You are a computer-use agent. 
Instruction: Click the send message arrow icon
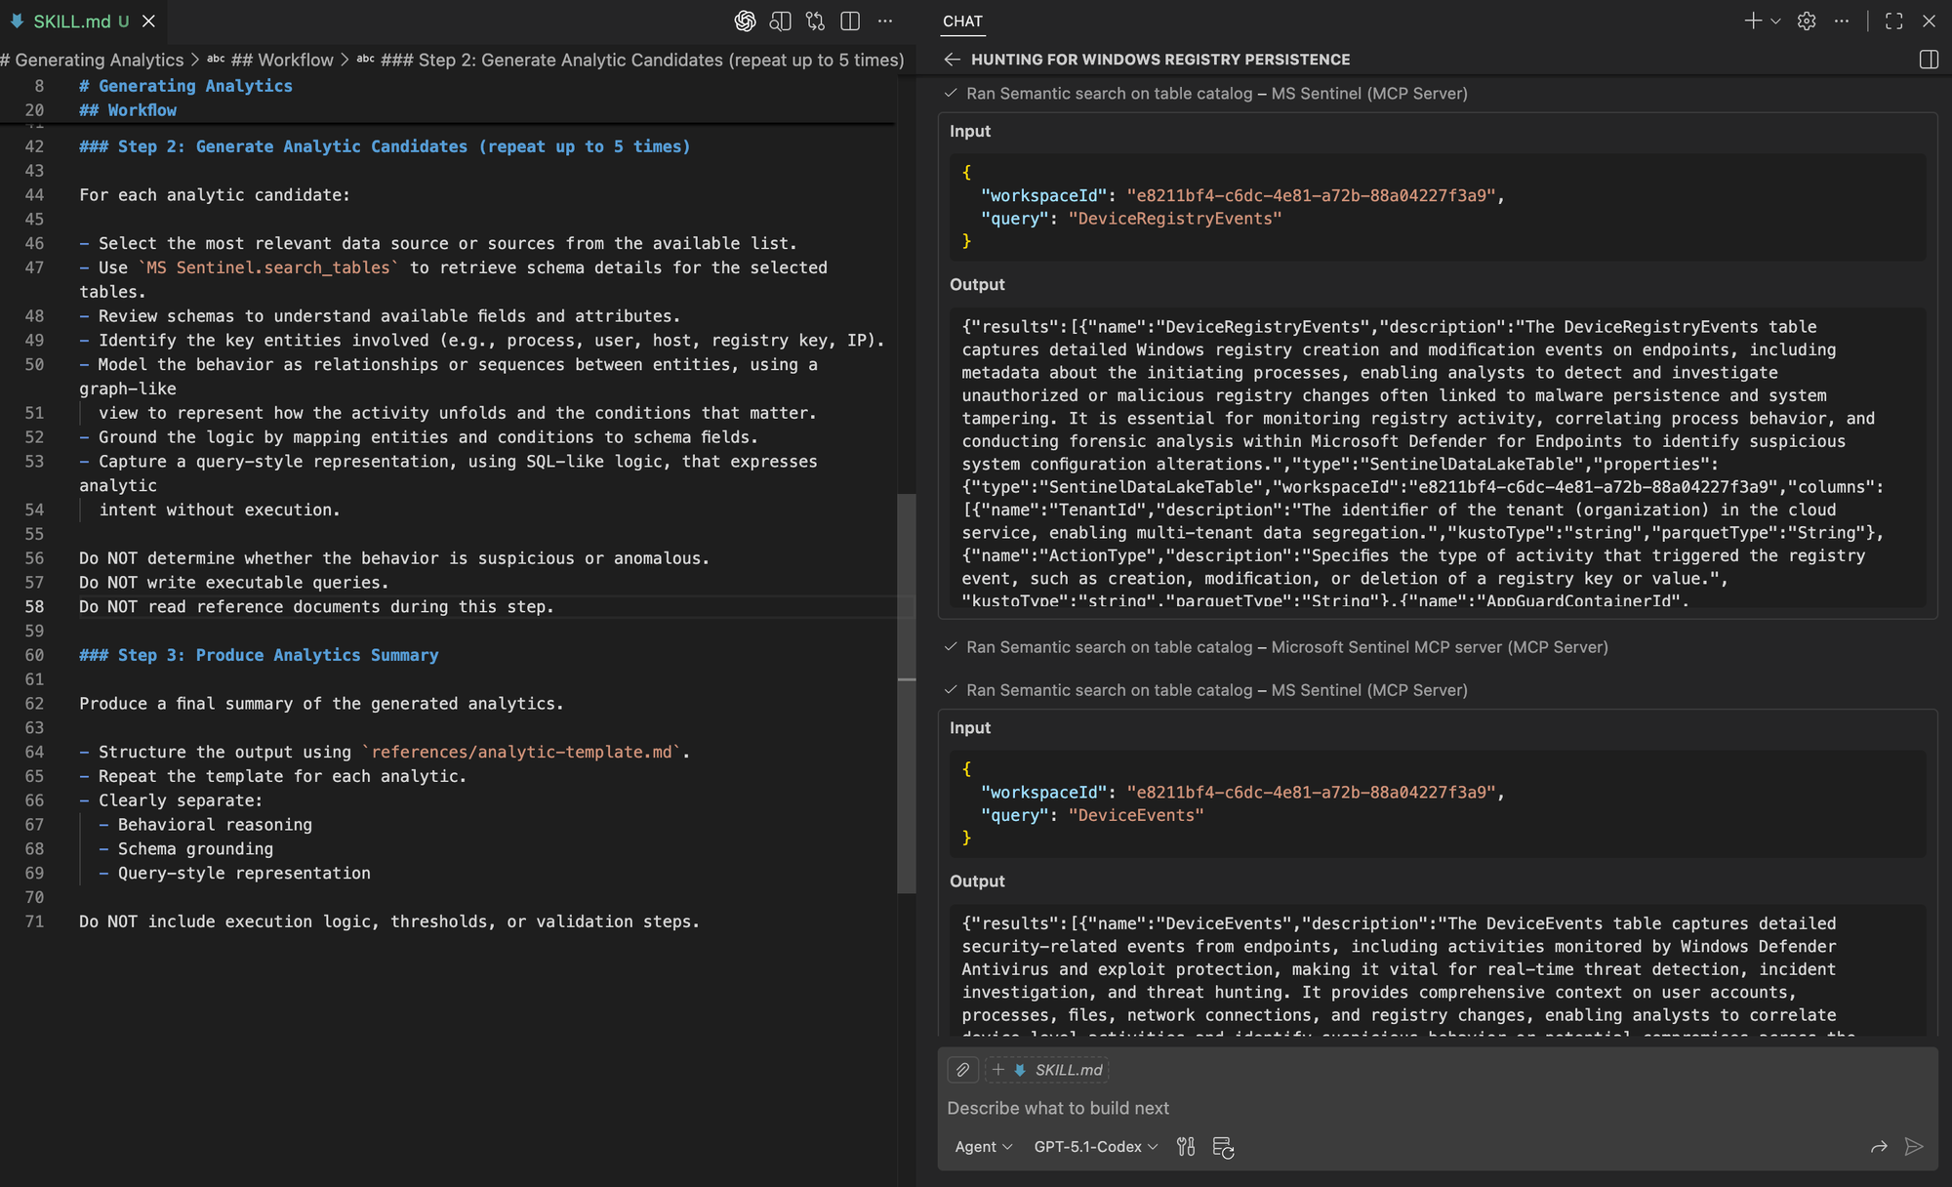[x=1914, y=1147]
